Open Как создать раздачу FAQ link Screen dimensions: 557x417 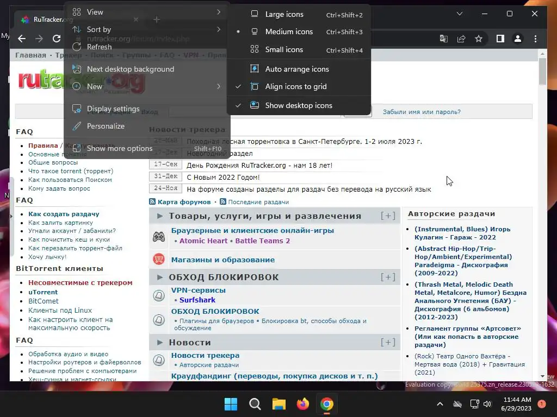(x=64, y=214)
